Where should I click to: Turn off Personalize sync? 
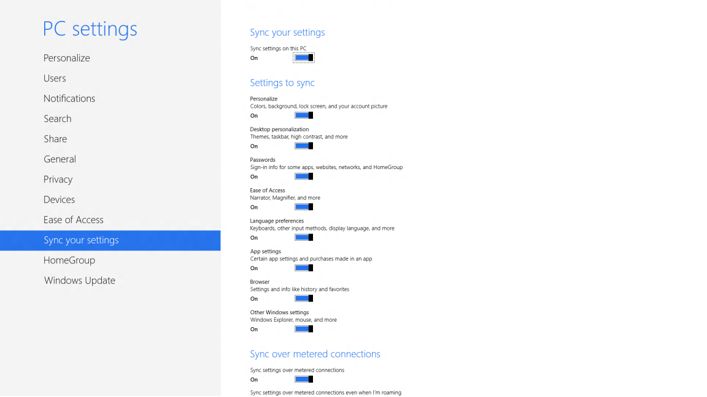tap(303, 115)
